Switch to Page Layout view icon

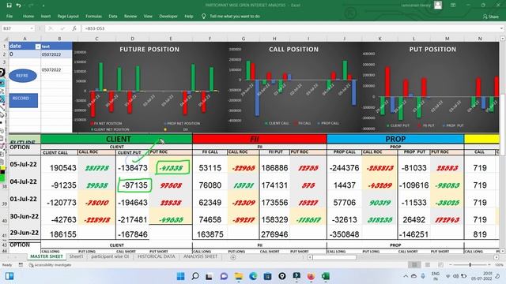[427, 265]
